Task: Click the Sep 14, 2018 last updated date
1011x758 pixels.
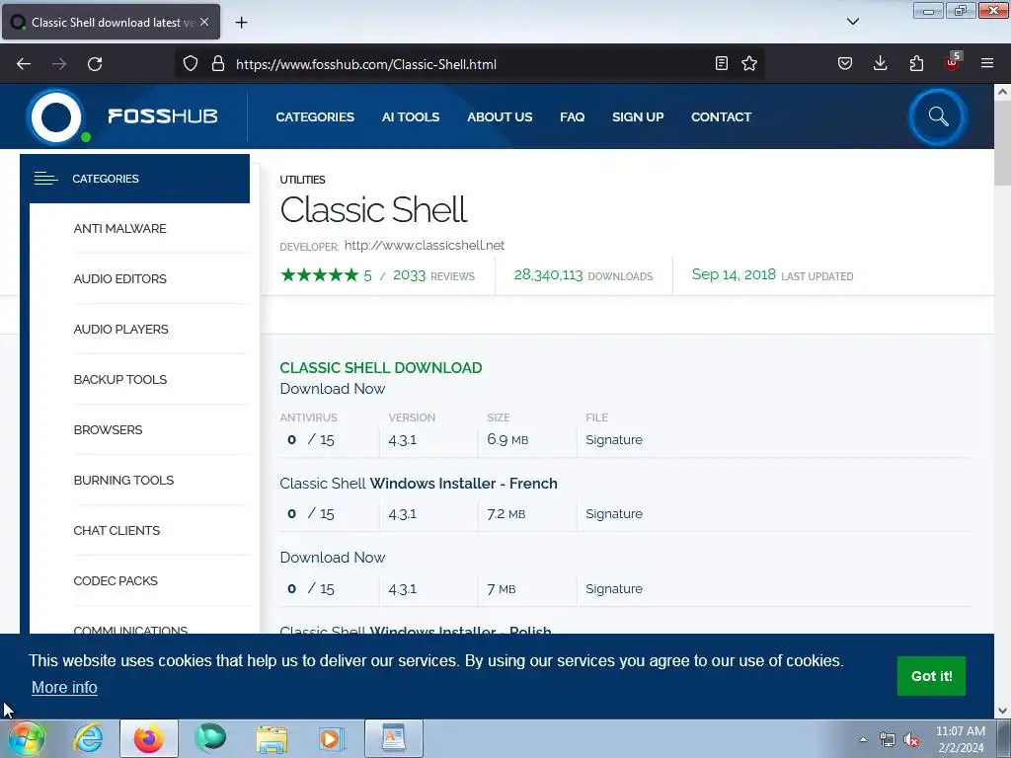Action: point(734,274)
